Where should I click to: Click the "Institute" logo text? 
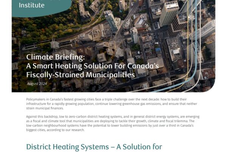pyautogui.click(x=31, y=5)
